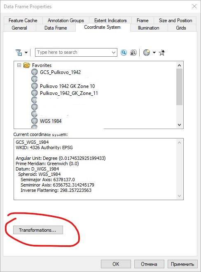
Task: Click the add coordinate system globe icon
Action: [147, 53]
